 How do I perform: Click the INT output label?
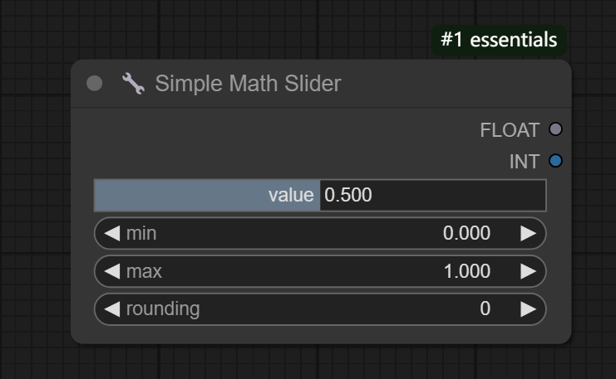[x=524, y=162]
